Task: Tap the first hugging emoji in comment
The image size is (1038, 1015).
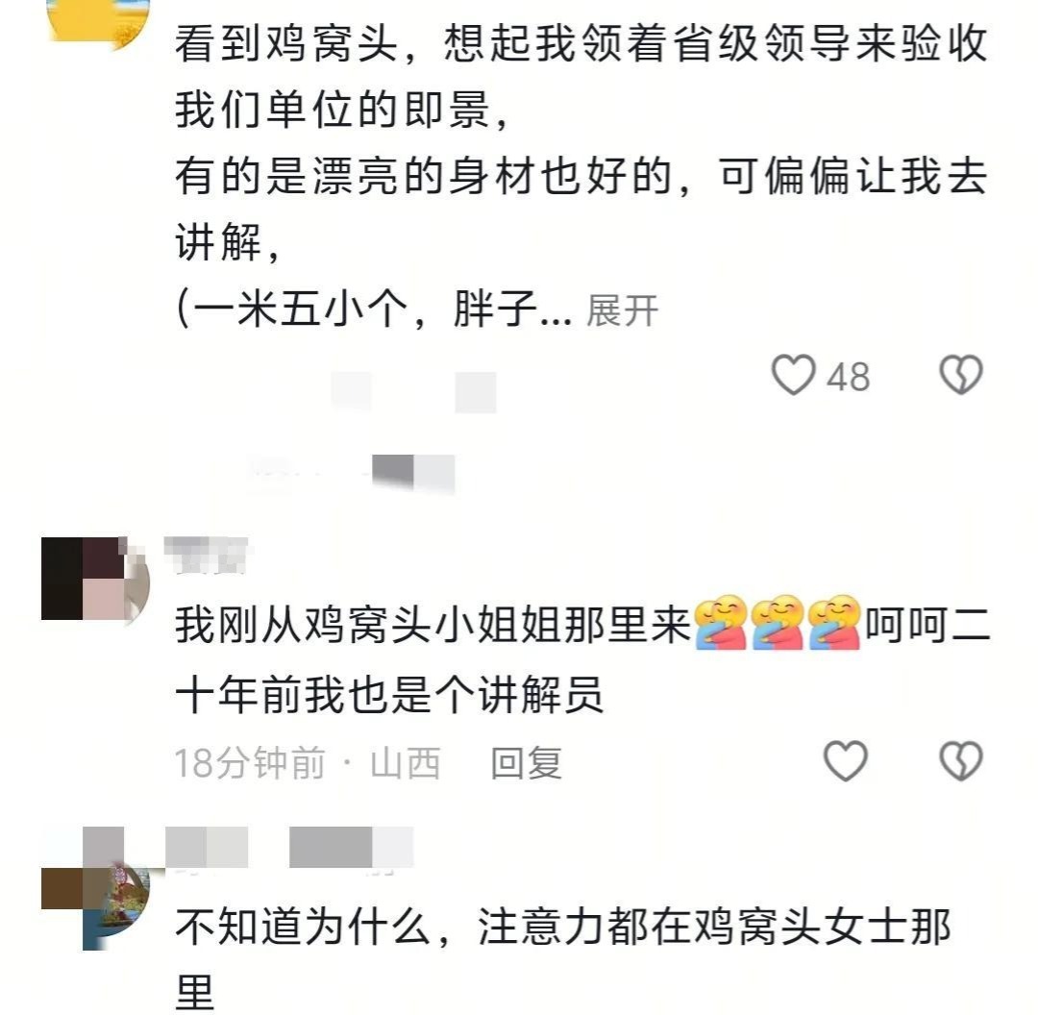Action: 722,623
